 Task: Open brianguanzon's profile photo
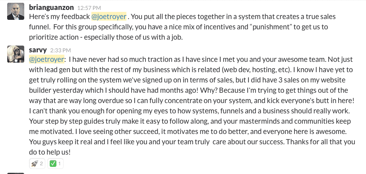(x=15, y=11)
